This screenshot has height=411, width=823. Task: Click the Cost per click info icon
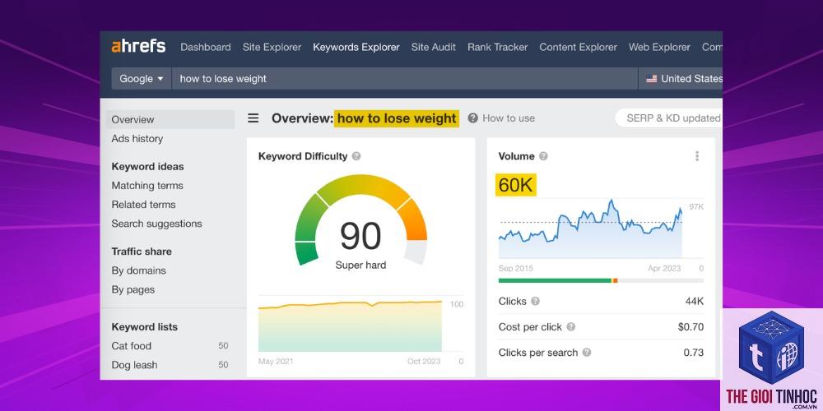[570, 326]
